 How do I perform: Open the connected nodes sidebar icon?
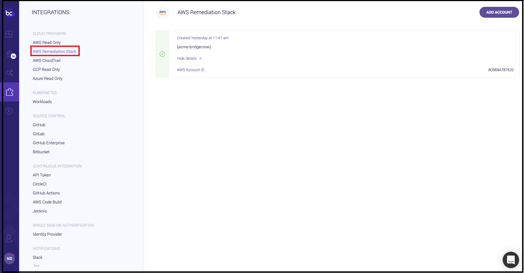pos(10,73)
